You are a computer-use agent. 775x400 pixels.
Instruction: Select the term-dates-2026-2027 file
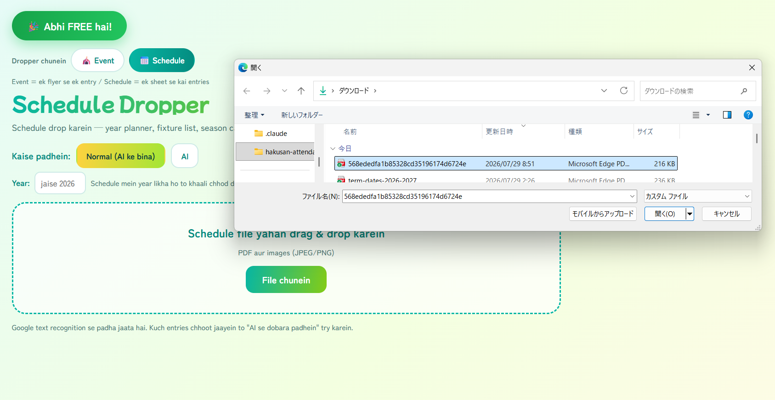382,180
